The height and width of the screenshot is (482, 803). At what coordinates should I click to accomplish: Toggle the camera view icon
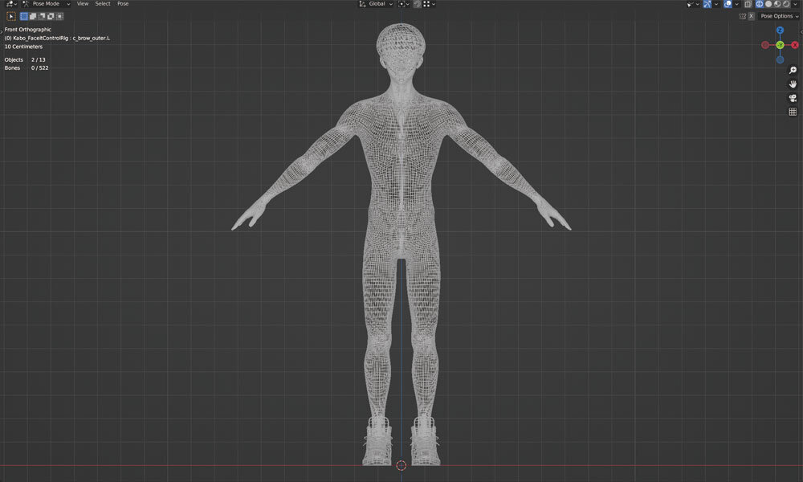[793, 98]
